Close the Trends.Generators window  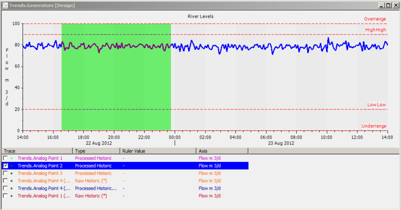[395, 5]
